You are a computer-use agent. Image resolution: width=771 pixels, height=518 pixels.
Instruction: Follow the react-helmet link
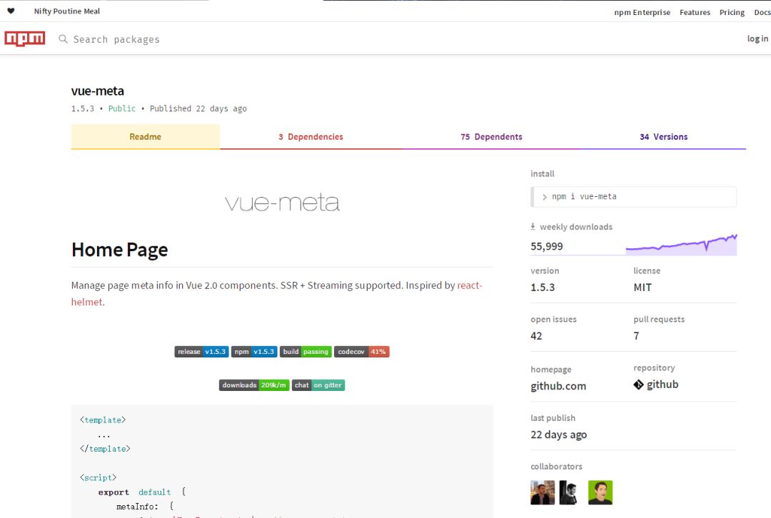pyautogui.click(x=470, y=285)
